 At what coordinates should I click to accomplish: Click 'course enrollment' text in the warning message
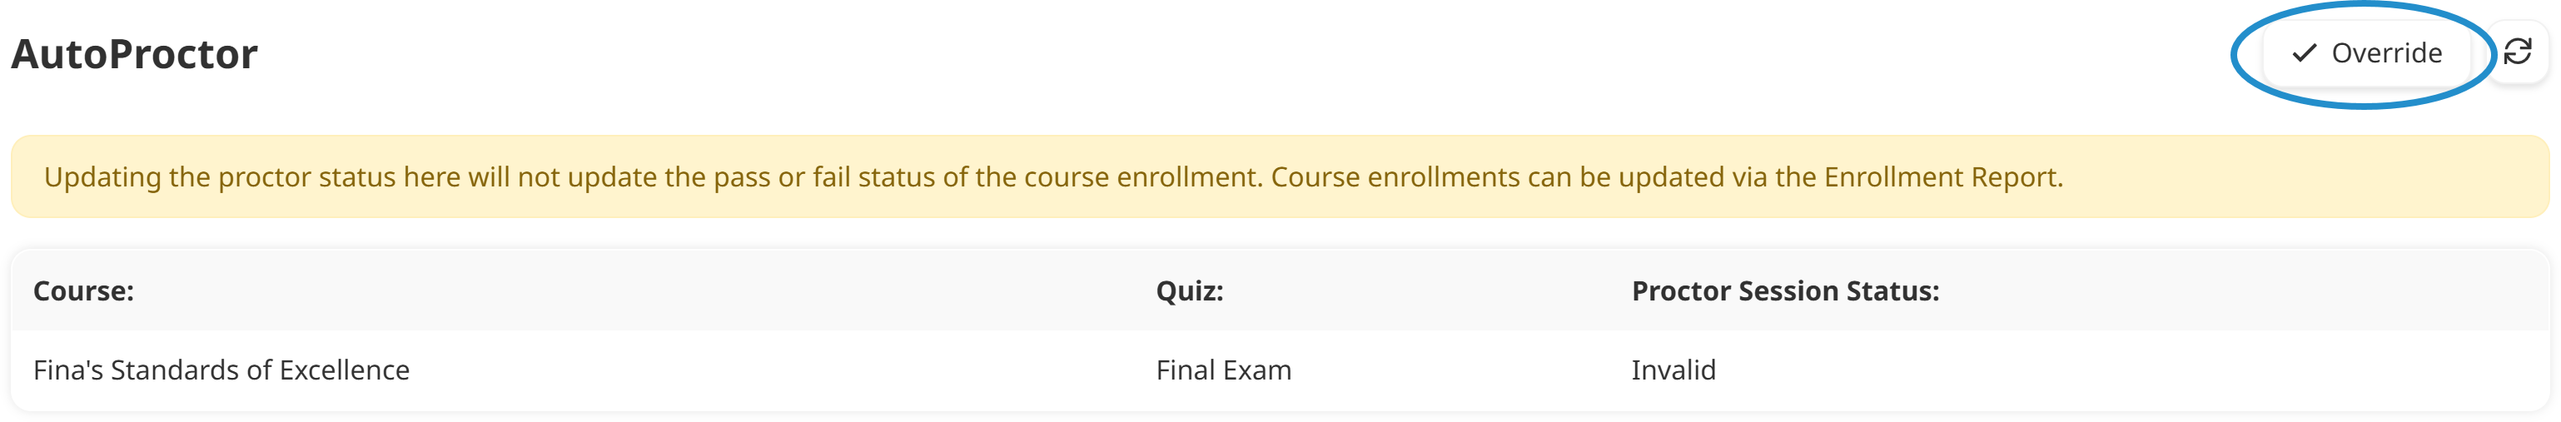coord(1141,176)
